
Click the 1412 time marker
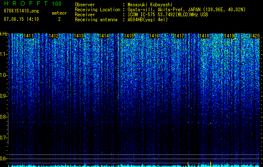coord(54,36)
